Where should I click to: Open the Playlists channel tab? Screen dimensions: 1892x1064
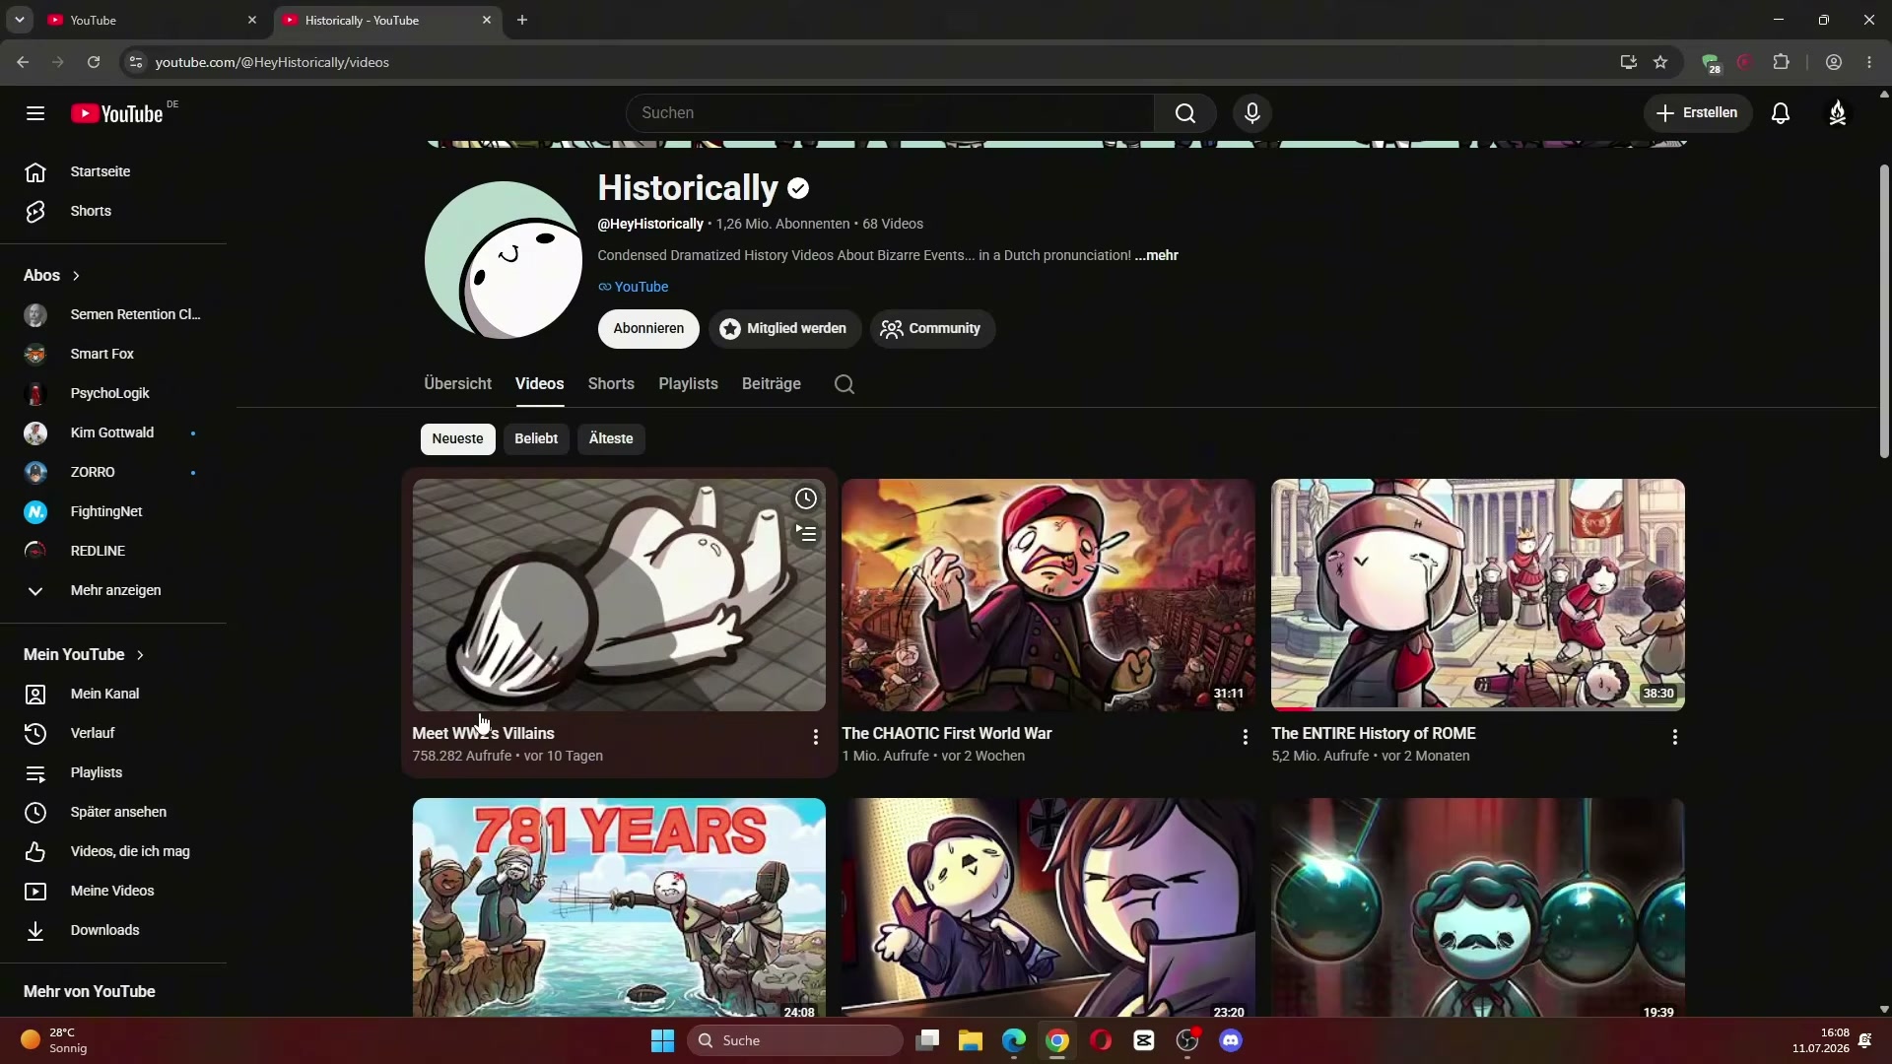[688, 384]
